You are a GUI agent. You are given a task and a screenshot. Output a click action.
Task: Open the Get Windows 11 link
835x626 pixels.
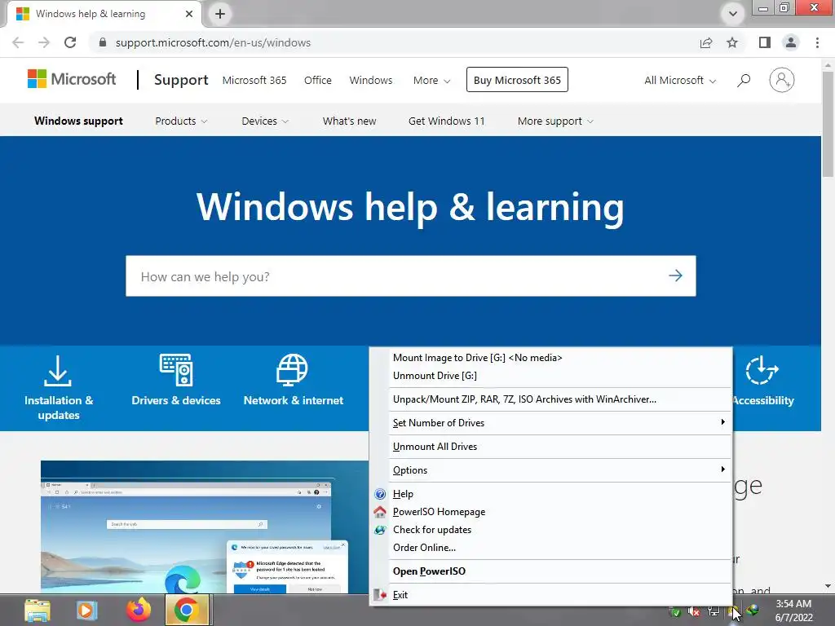tap(446, 121)
